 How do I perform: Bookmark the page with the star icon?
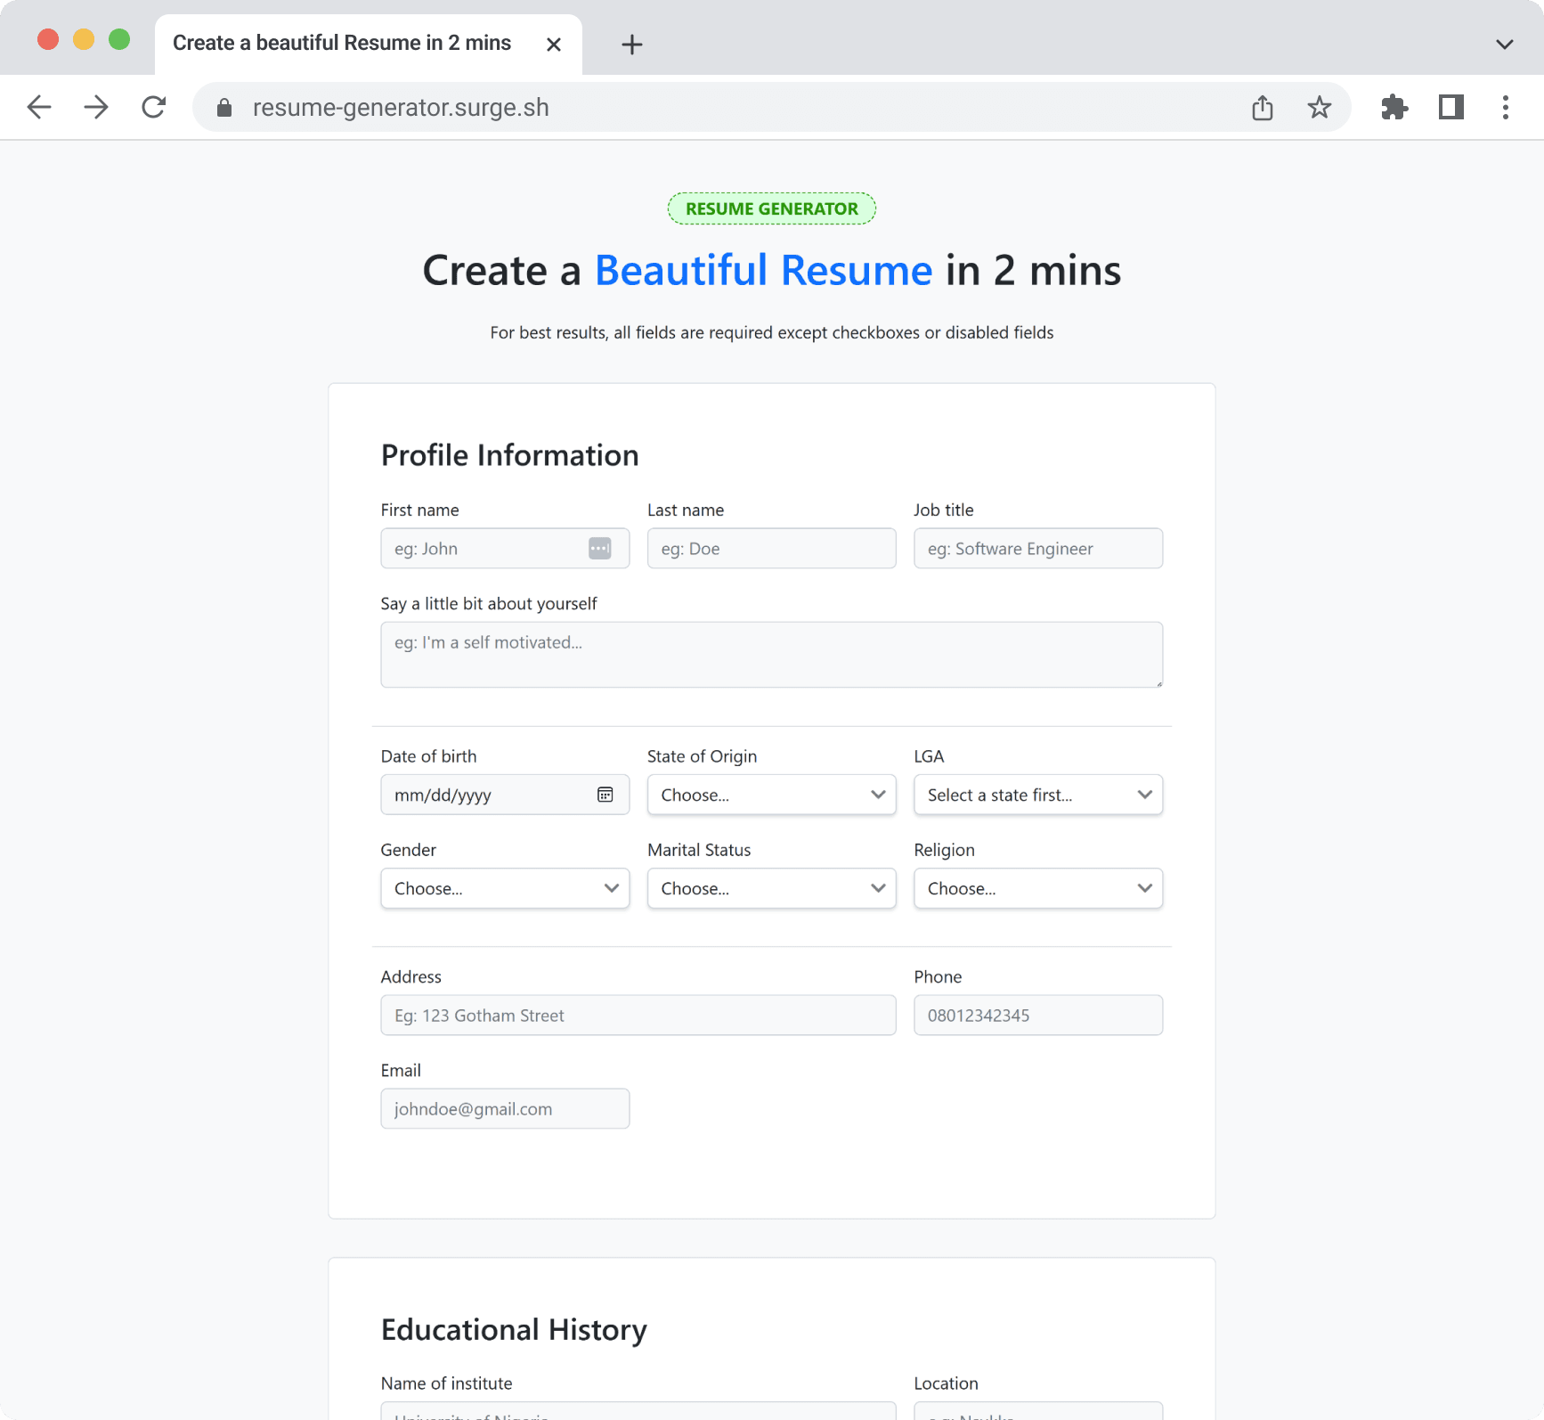tap(1320, 107)
